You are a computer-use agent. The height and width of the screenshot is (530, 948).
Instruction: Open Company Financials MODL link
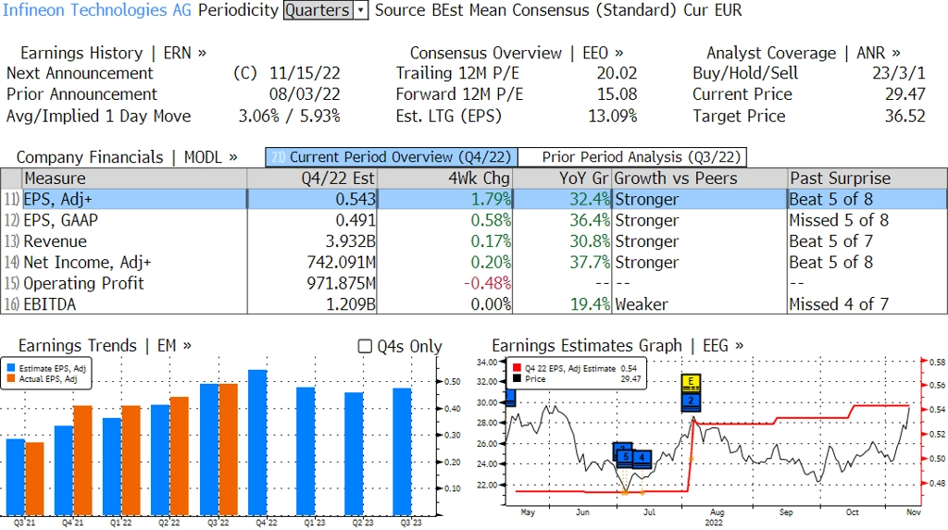126,157
